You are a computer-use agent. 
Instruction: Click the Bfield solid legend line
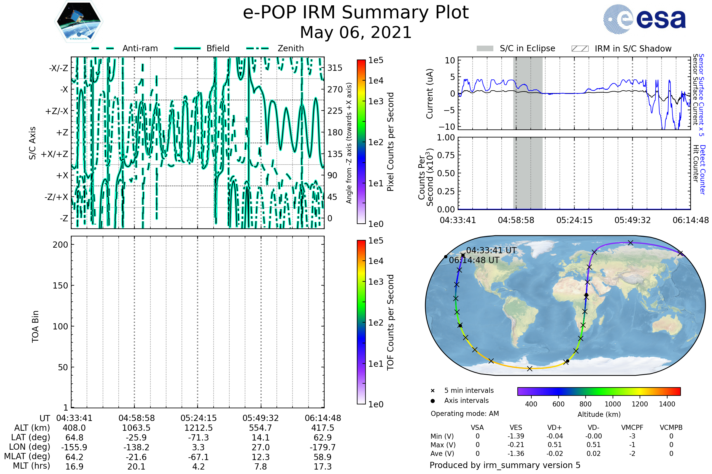187,48
